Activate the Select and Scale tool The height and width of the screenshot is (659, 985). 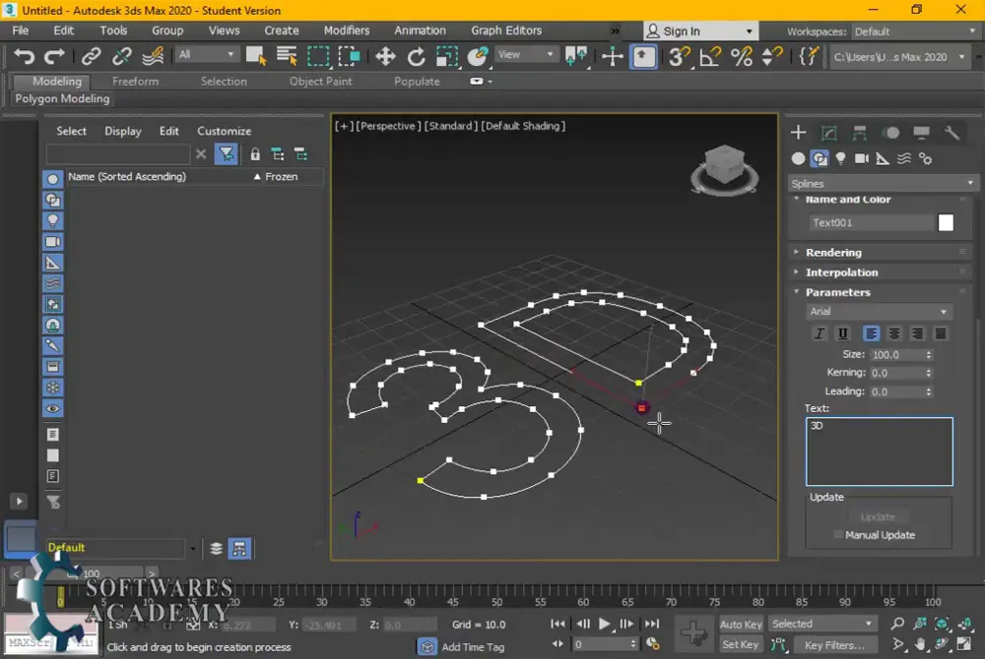(446, 56)
